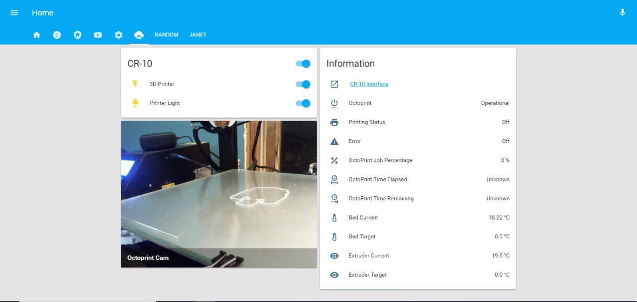Open the security shield icon tab
The image size is (637, 302).
pos(77,35)
